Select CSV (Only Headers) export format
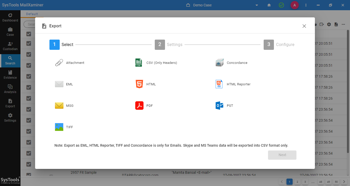 coord(156,63)
